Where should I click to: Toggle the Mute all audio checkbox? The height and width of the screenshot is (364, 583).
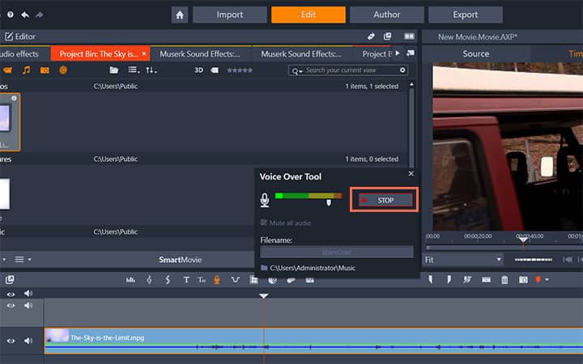click(264, 222)
